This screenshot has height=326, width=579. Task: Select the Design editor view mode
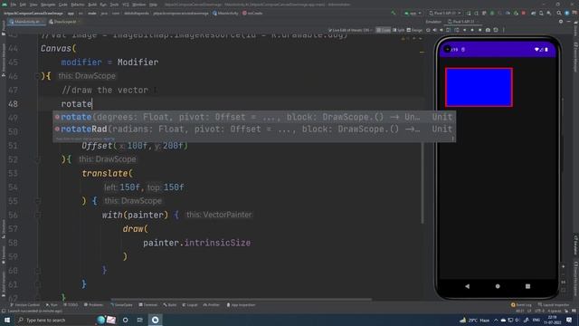(x=414, y=30)
